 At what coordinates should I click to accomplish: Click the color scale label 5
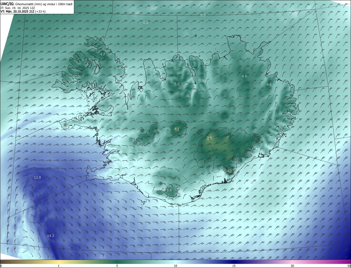click(x=117, y=266)
